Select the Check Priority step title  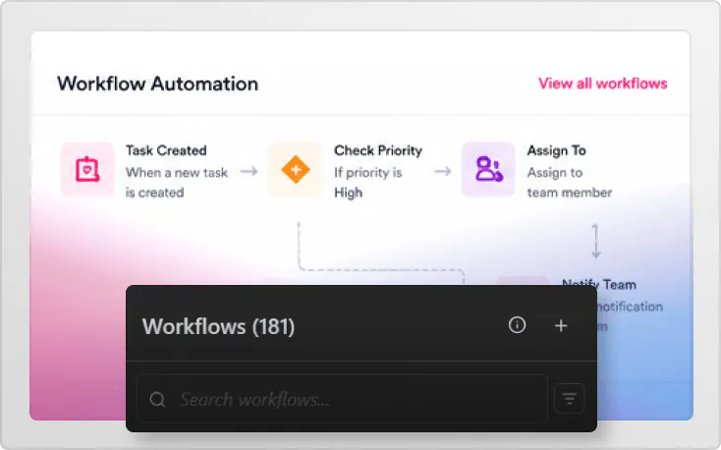[378, 150]
